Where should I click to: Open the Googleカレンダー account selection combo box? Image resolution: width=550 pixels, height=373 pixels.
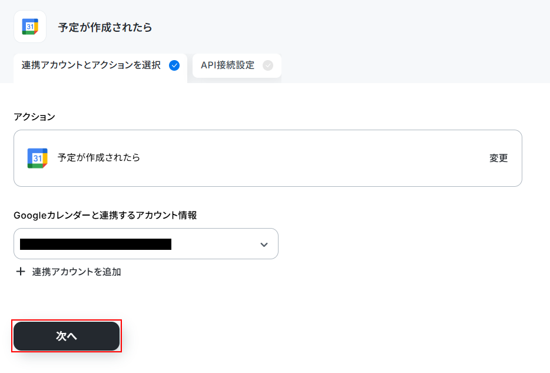pyautogui.click(x=146, y=244)
